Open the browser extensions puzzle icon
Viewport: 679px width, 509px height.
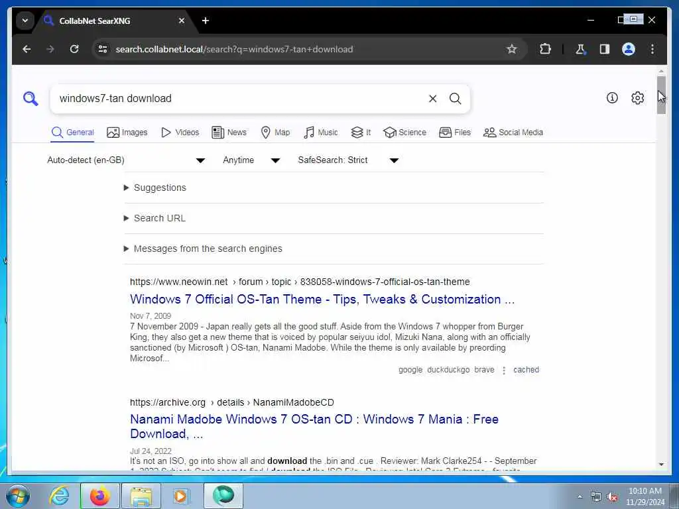tap(545, 49)
